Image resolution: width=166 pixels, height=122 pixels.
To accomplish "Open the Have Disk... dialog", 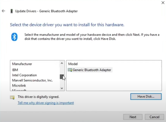I will coord(146,96).
